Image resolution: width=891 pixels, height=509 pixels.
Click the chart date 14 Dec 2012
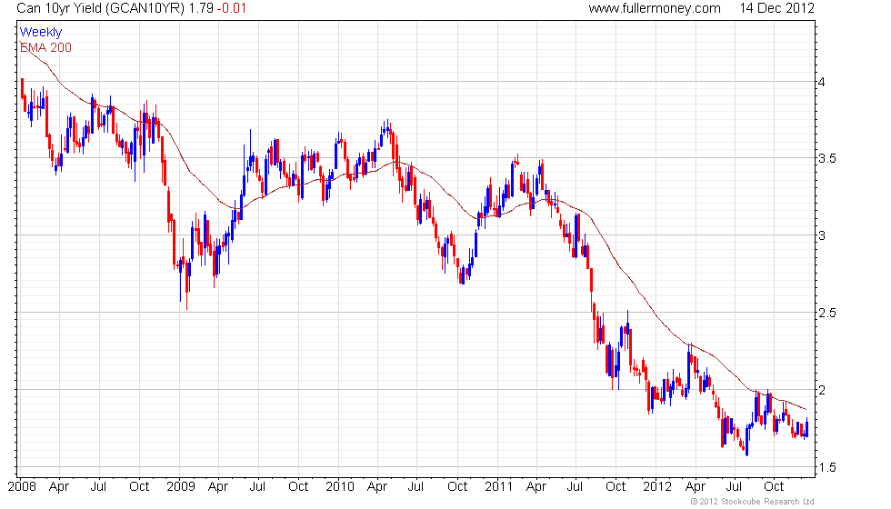[x=776, y=8]
